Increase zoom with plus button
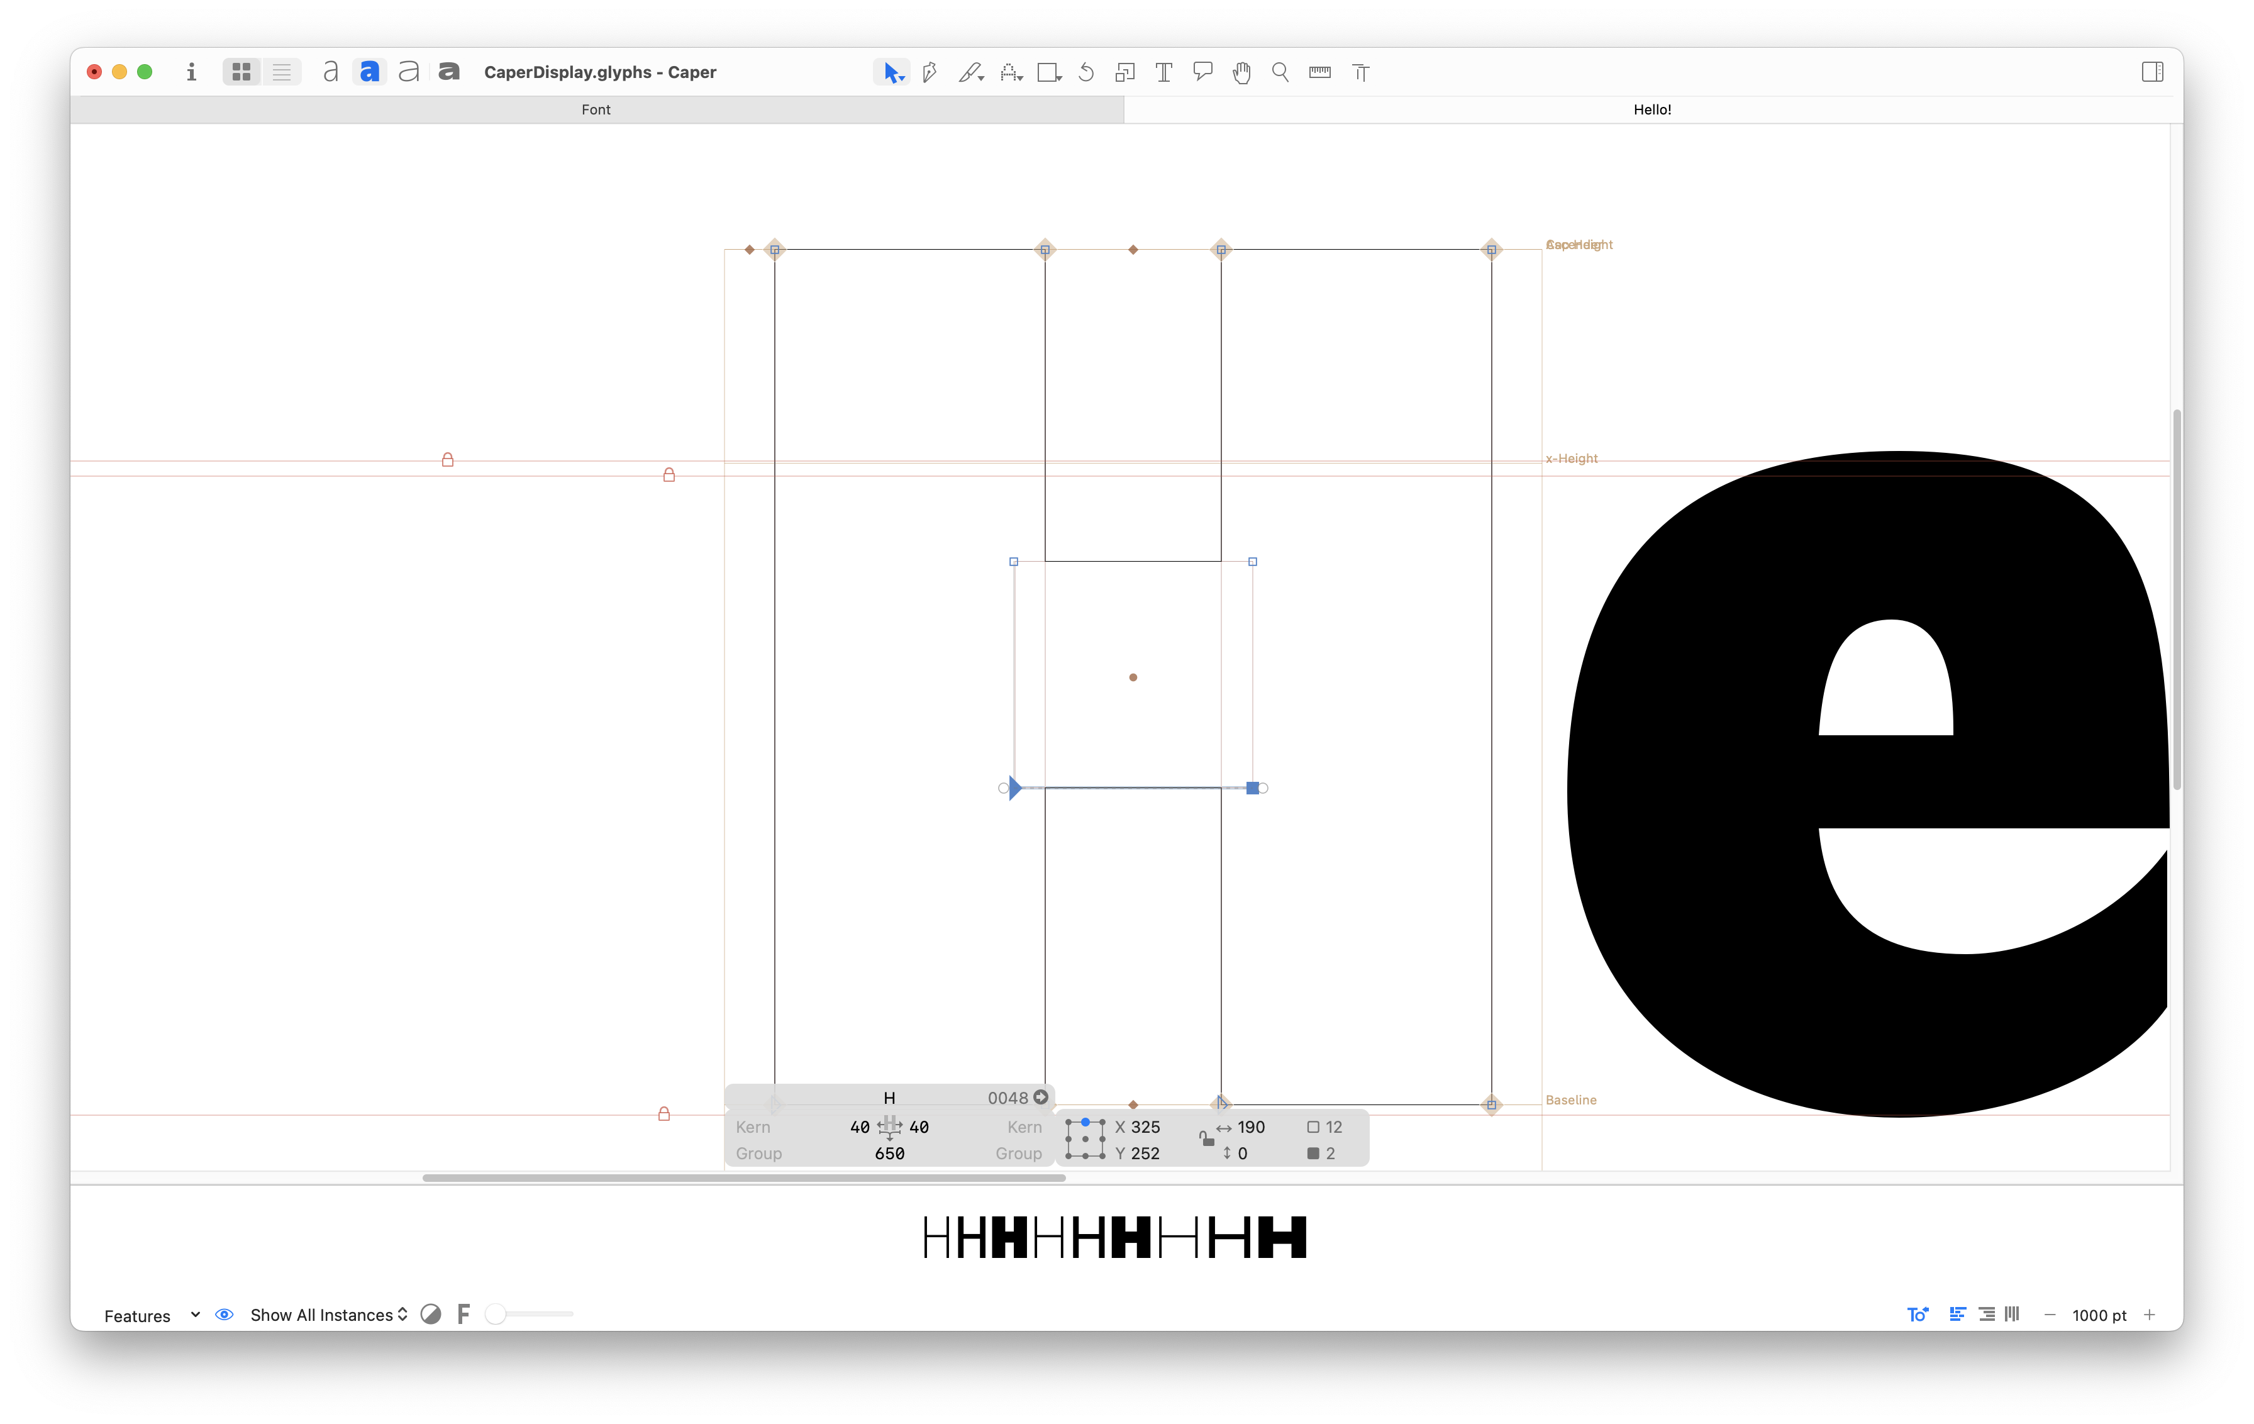2254x1424 pixels. point(2149,1315)
